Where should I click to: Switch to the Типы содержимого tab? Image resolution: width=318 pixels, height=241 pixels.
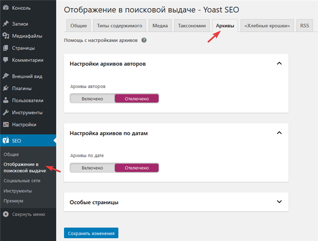[x=119, y=25]
